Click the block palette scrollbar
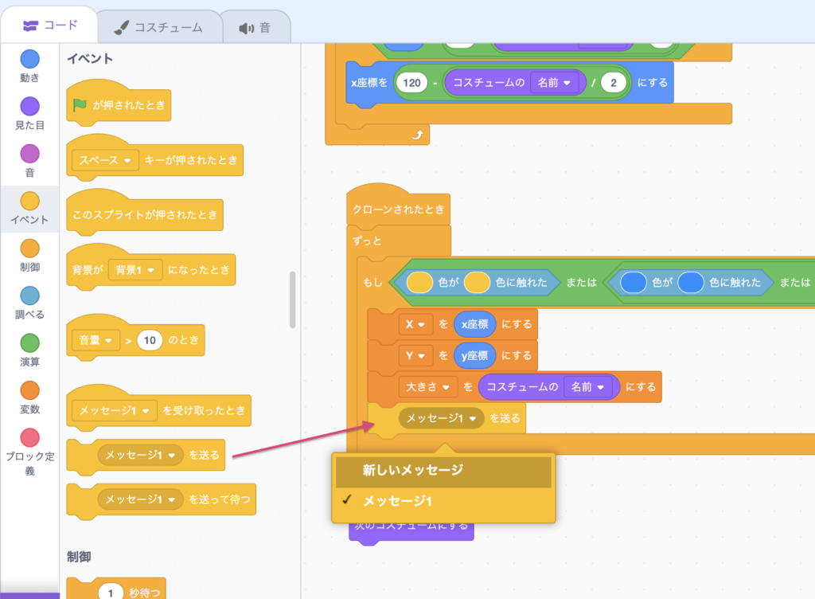The image size is (815, 599). (x=293, y=300)
